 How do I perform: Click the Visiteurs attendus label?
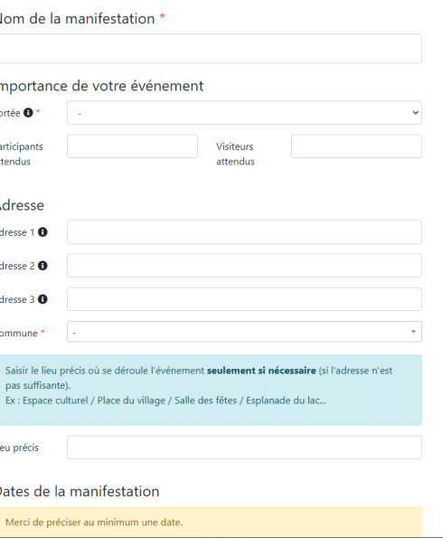click(235, 154)
